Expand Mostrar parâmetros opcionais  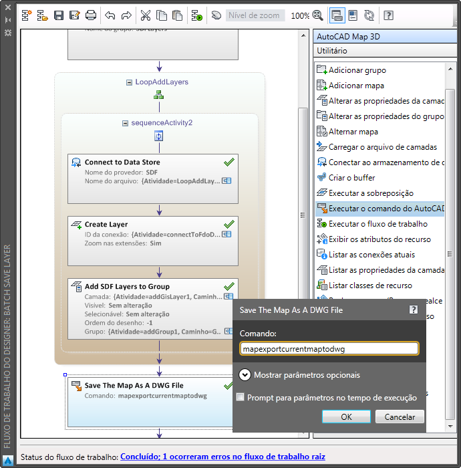click(x=245, y=375)
